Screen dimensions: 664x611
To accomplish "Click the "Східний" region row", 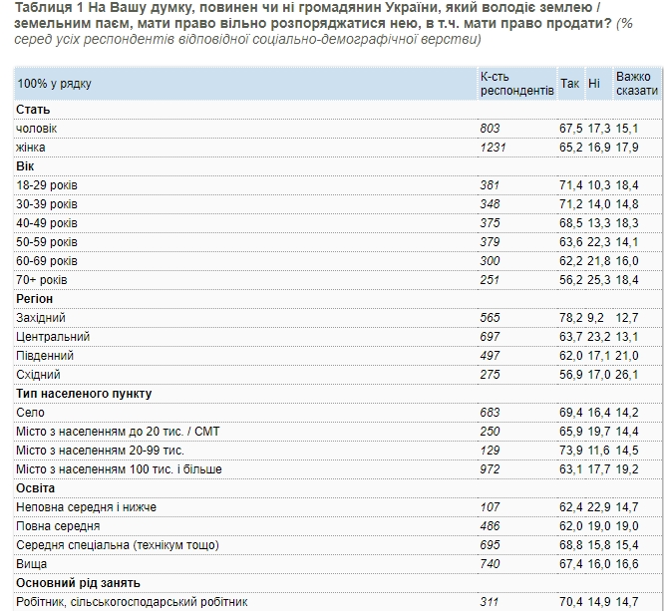I will click(39, 375).
